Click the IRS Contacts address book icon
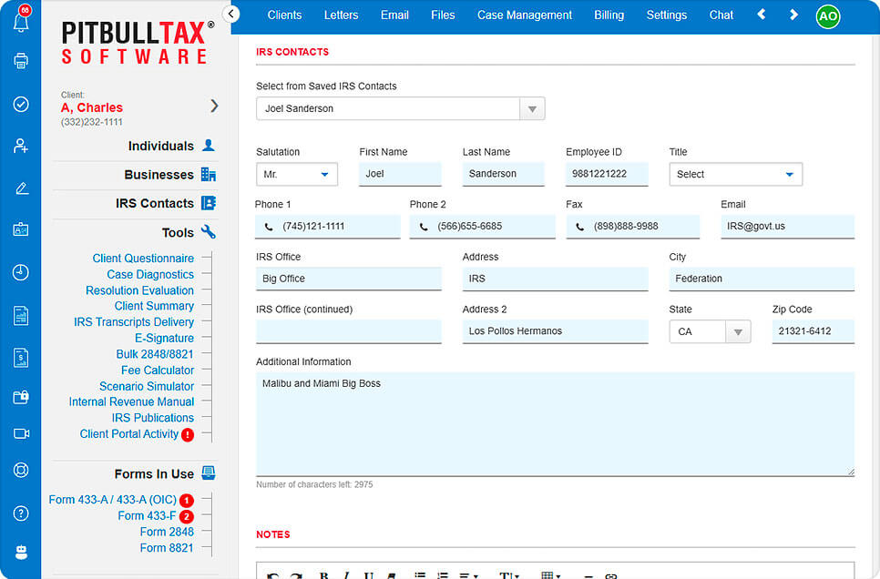 tap(209, 203)
